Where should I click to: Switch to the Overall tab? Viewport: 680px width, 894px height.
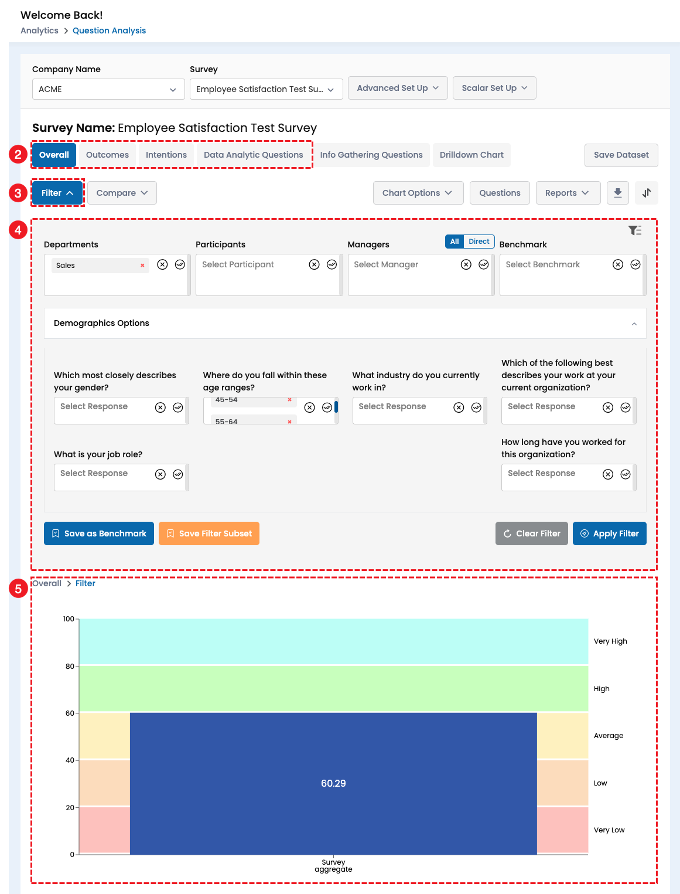(x=54, y=155)
